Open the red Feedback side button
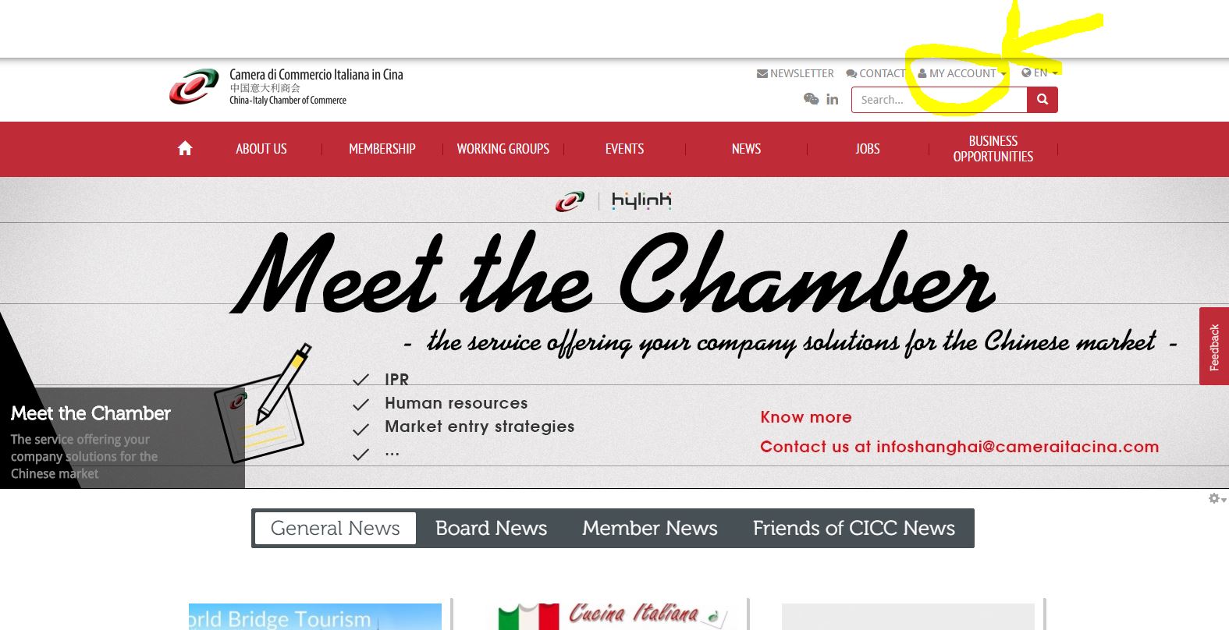1229x630 pixels. tap(1214, 346)
